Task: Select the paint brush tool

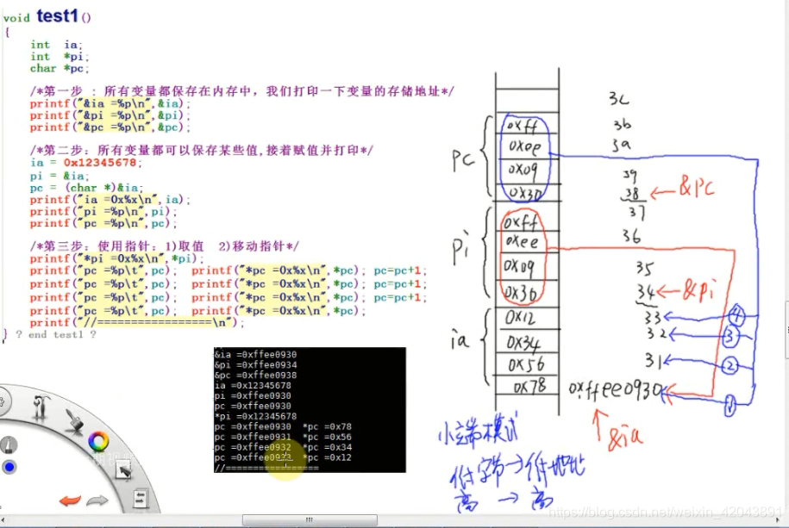Action: point(74,420)
